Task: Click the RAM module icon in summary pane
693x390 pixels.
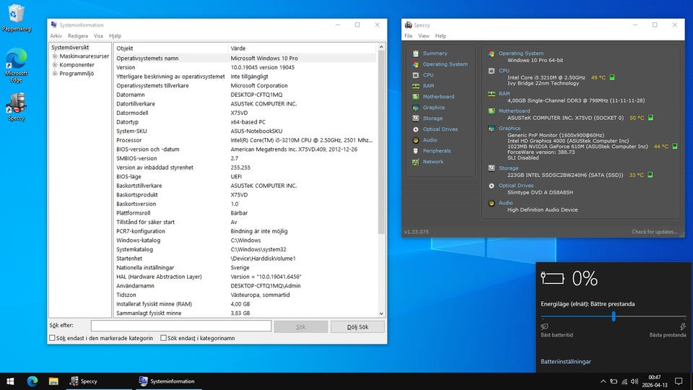Action: click(x=492, y=94)
